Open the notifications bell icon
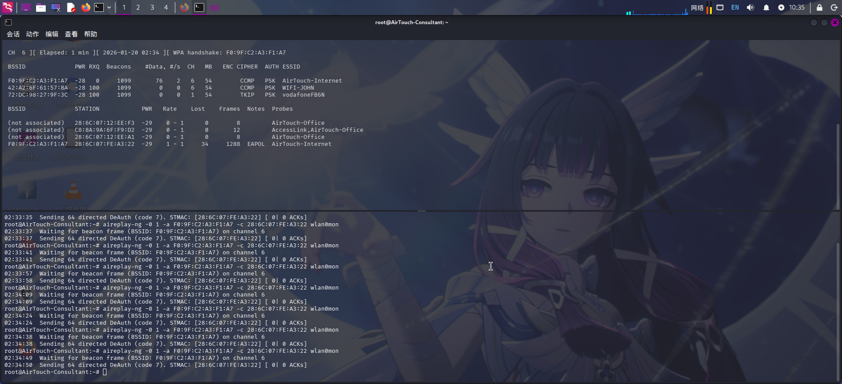This screenshot has height=384, width=842. [x=766, y=7]
